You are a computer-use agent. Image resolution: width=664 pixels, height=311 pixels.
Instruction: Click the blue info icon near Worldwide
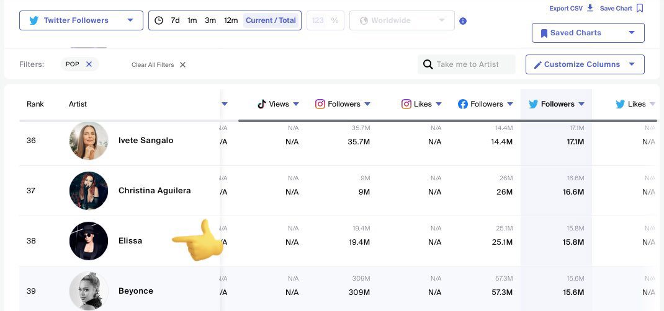pyautogui.click(x=463, y=20)
